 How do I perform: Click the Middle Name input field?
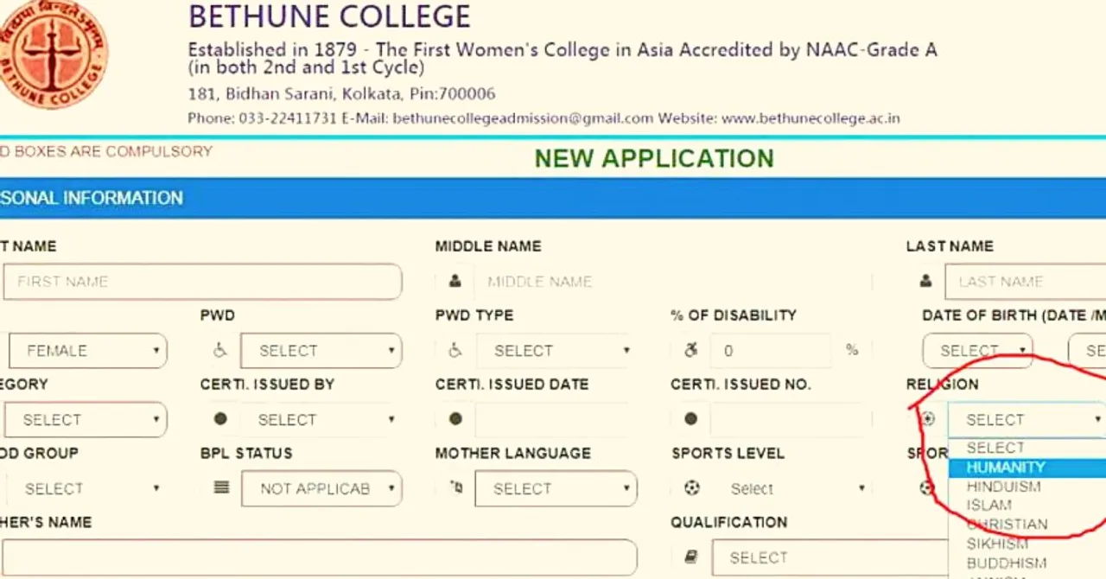click(x=672, y=281)
